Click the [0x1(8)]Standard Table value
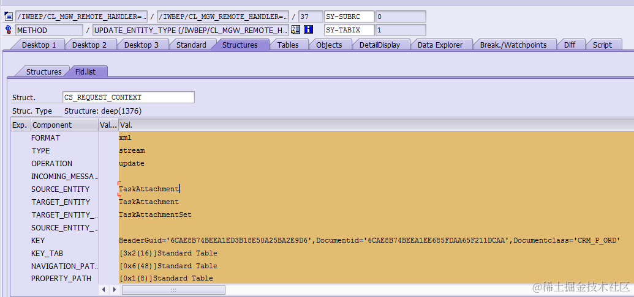Image resolution: width=634 pixels, height=297 pixels. click(166, 279)
